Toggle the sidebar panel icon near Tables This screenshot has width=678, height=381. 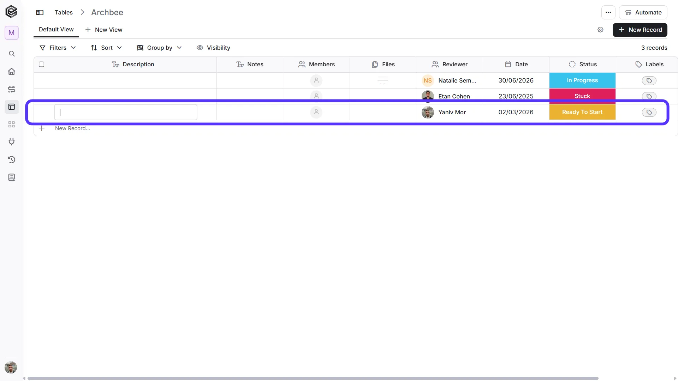tap(40, 12)
